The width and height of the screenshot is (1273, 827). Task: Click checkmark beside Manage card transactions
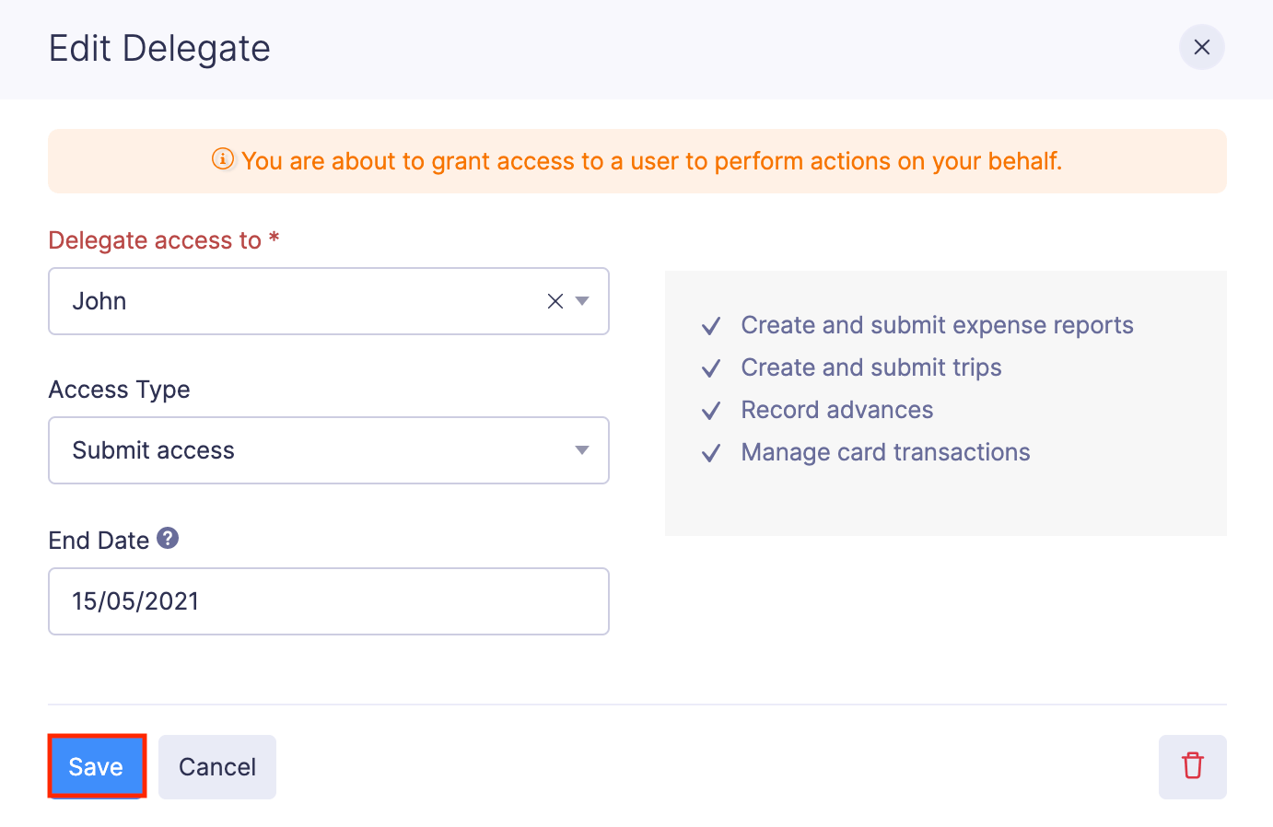click(710, 453)
